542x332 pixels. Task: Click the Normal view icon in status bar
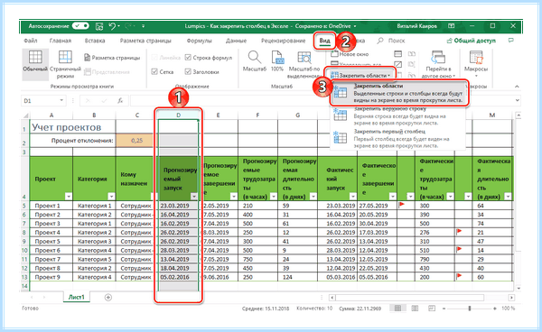point(397,309)
